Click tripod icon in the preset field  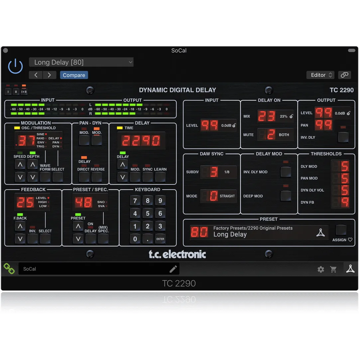coord(320,232)
